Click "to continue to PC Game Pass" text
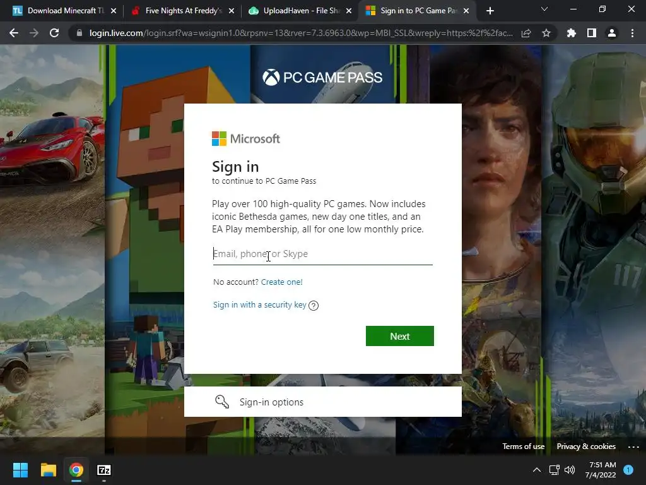 click(x=264, y=181)
